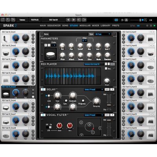Click the Name input field
This screenshot has width=157, height=157.
[69, 34]
